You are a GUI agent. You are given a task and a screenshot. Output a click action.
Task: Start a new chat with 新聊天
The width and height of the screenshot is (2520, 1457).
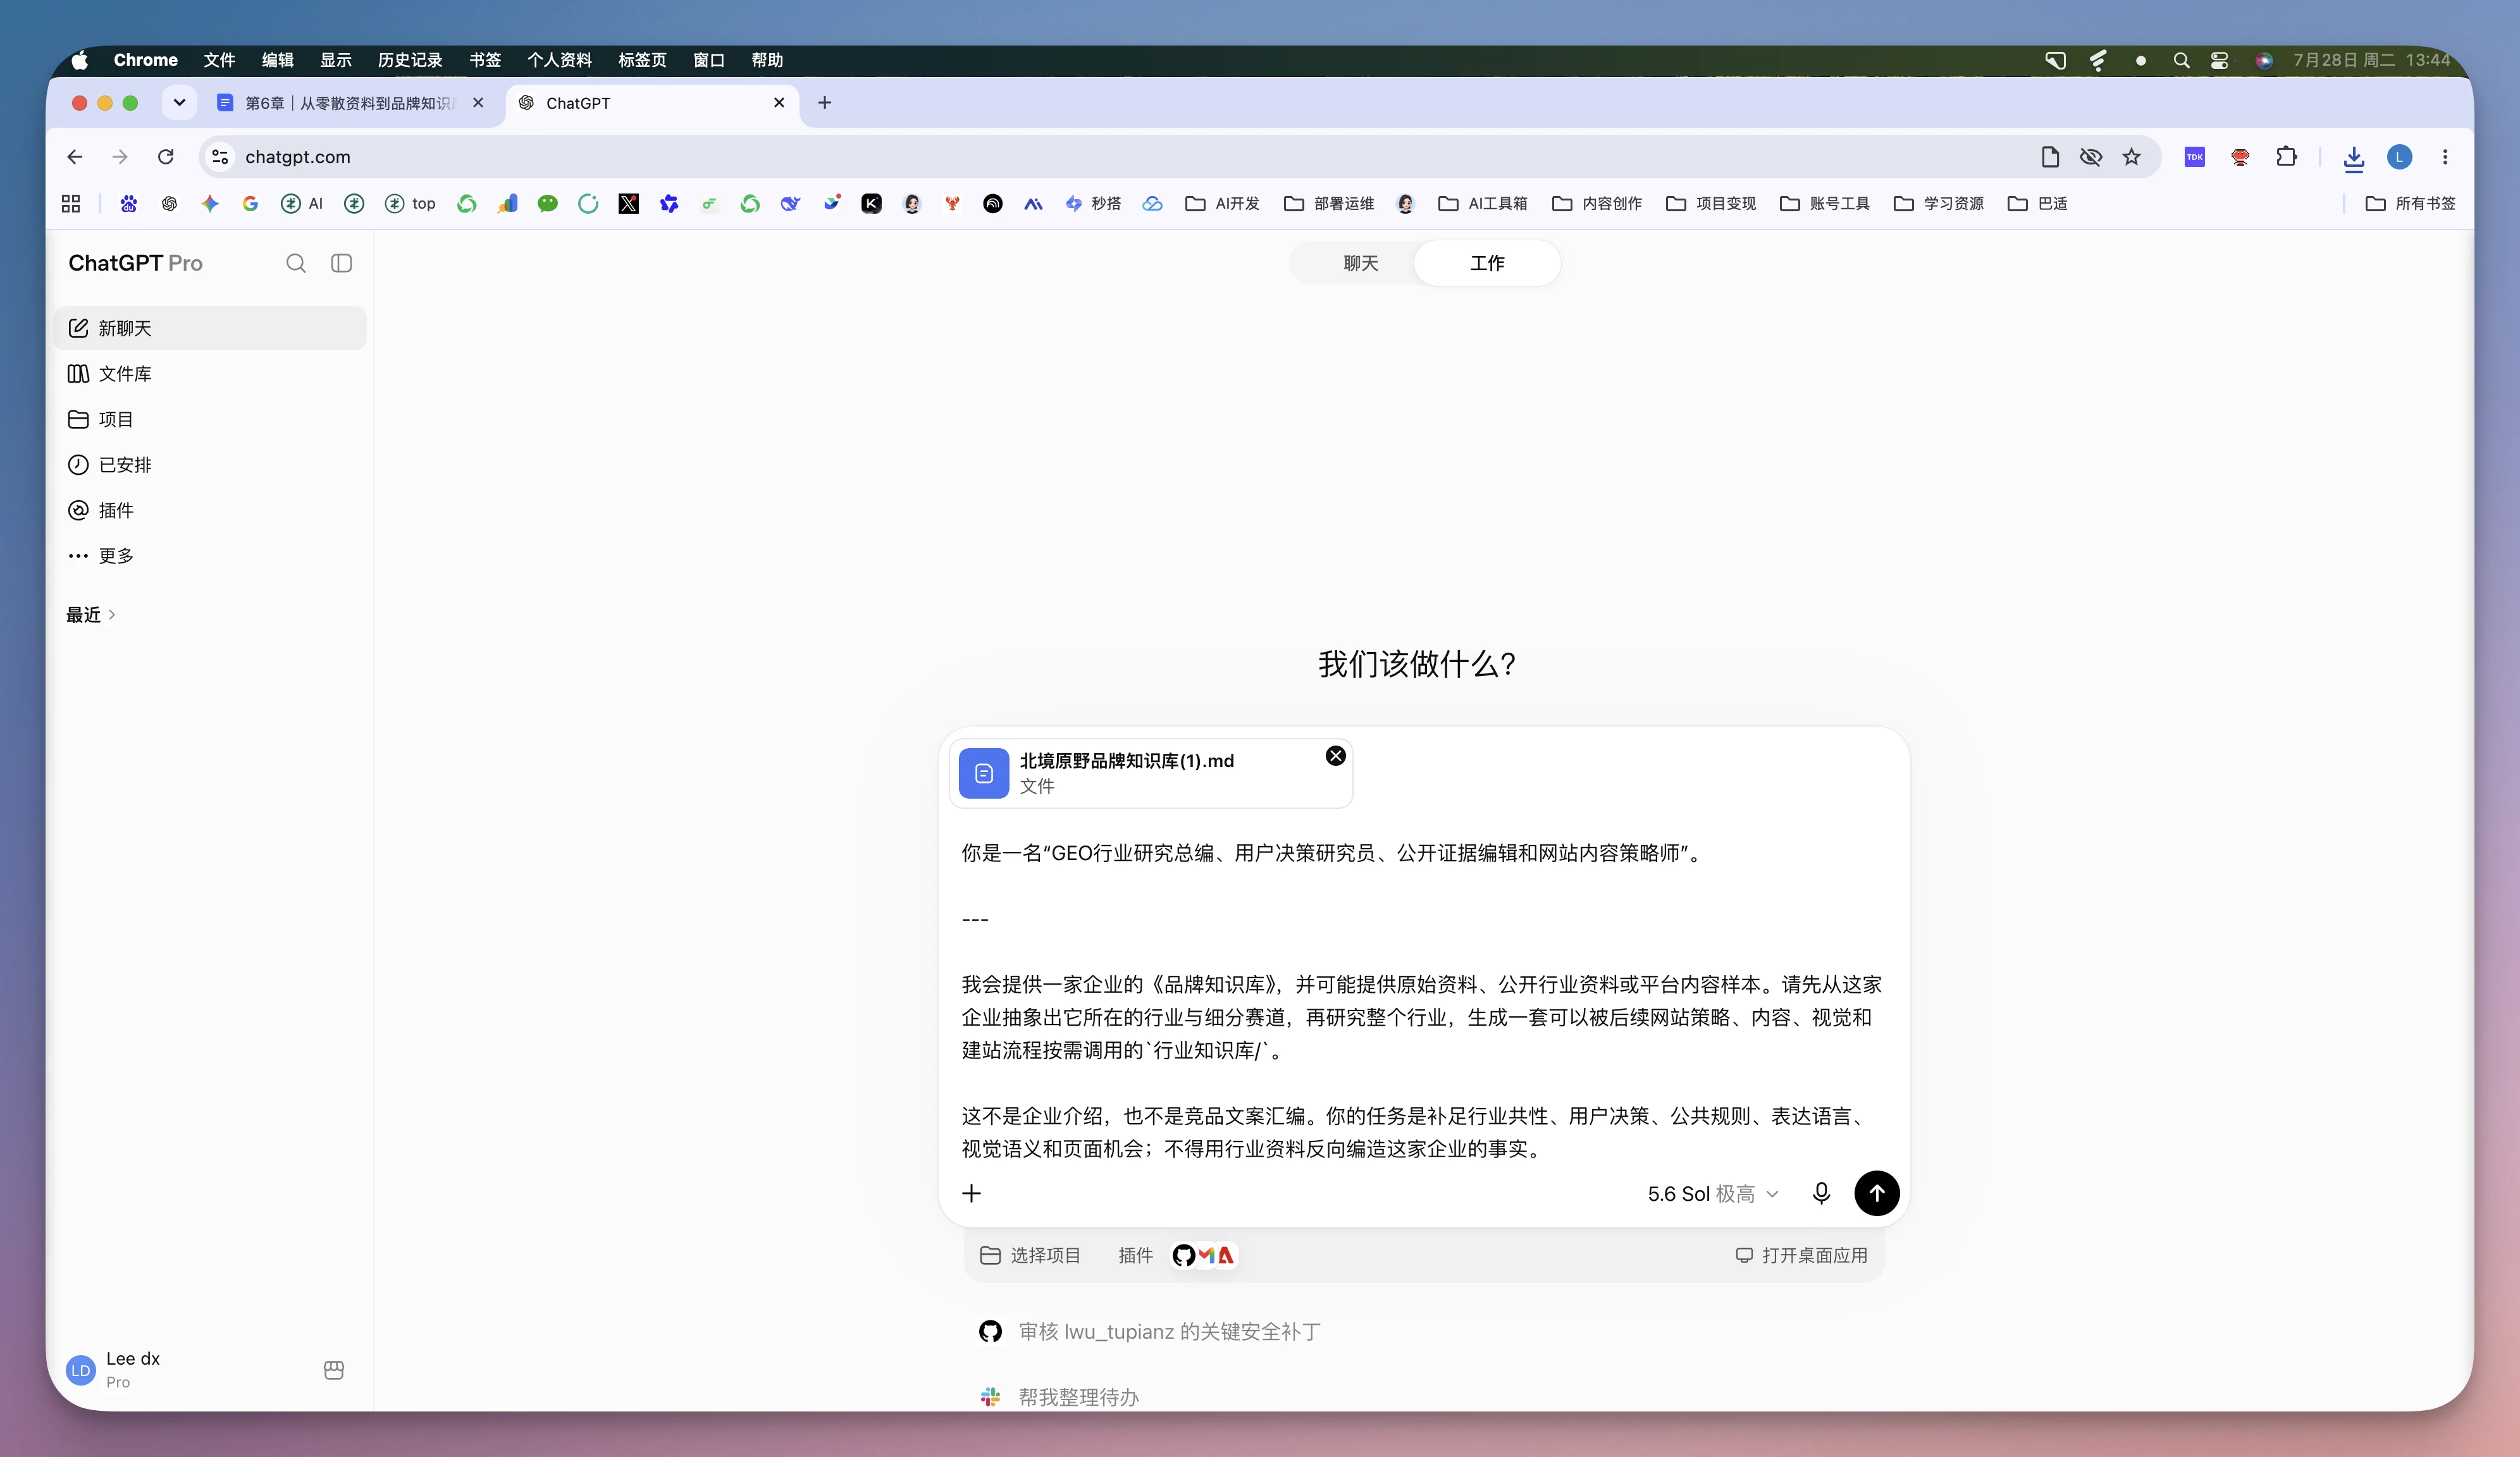(210, 328)
